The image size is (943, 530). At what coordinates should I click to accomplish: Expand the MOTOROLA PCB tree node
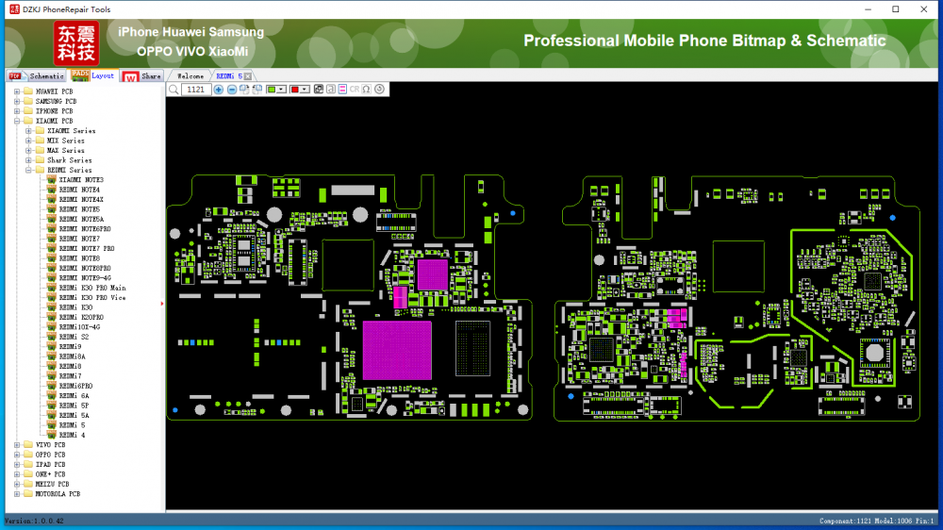[17, 494]
